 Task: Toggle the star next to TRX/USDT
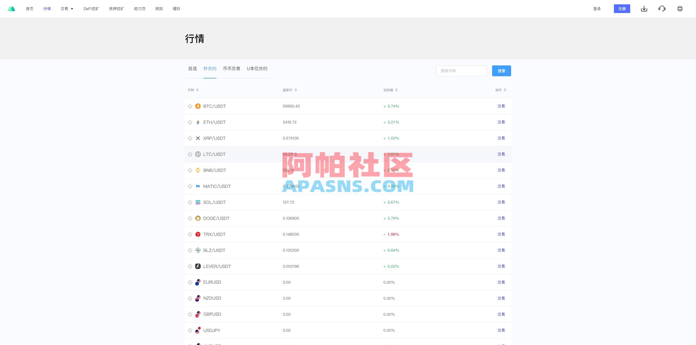tap(189, 234)
